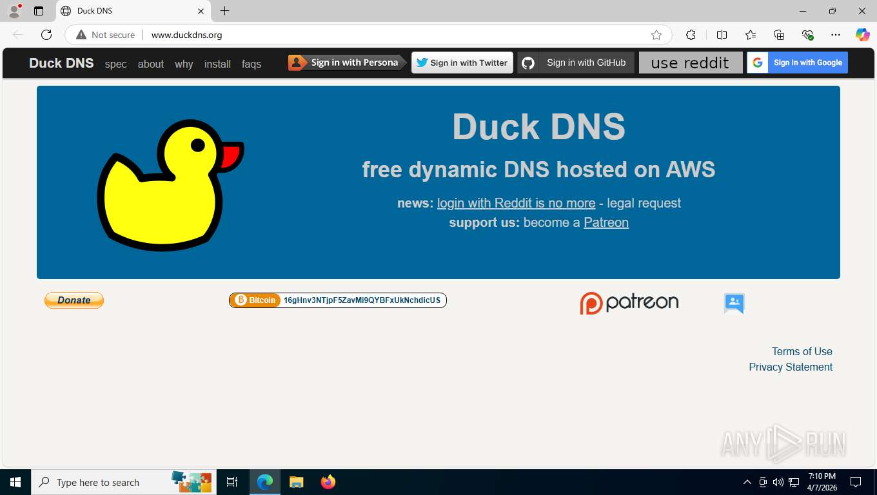Click the PayPal Donate button
The height and width of the screenshot is (495, 877).
tap(74, 300)
